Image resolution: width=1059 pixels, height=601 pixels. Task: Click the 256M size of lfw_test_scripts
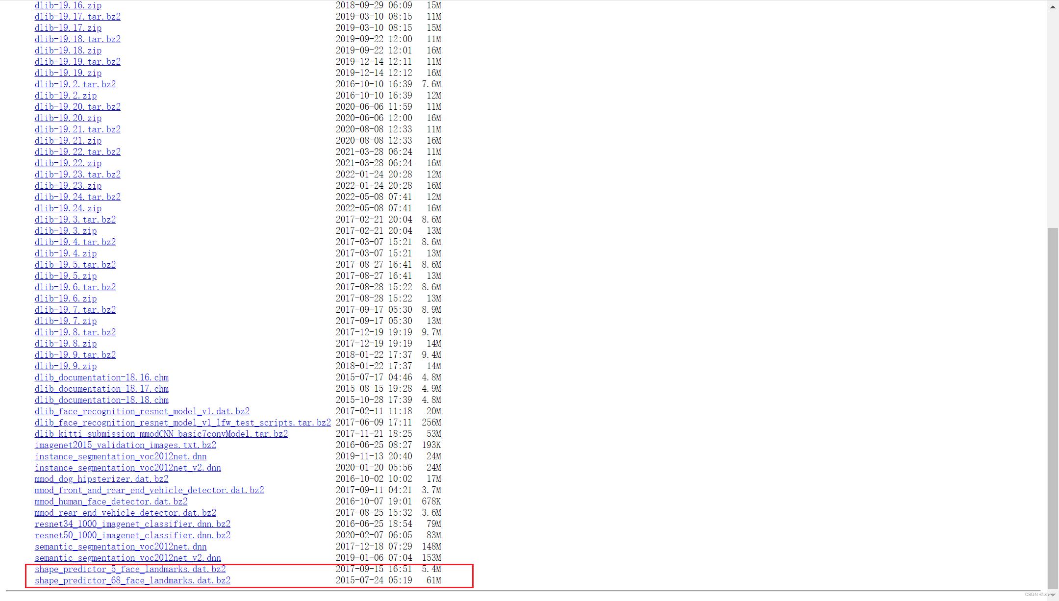coord(431,423)
